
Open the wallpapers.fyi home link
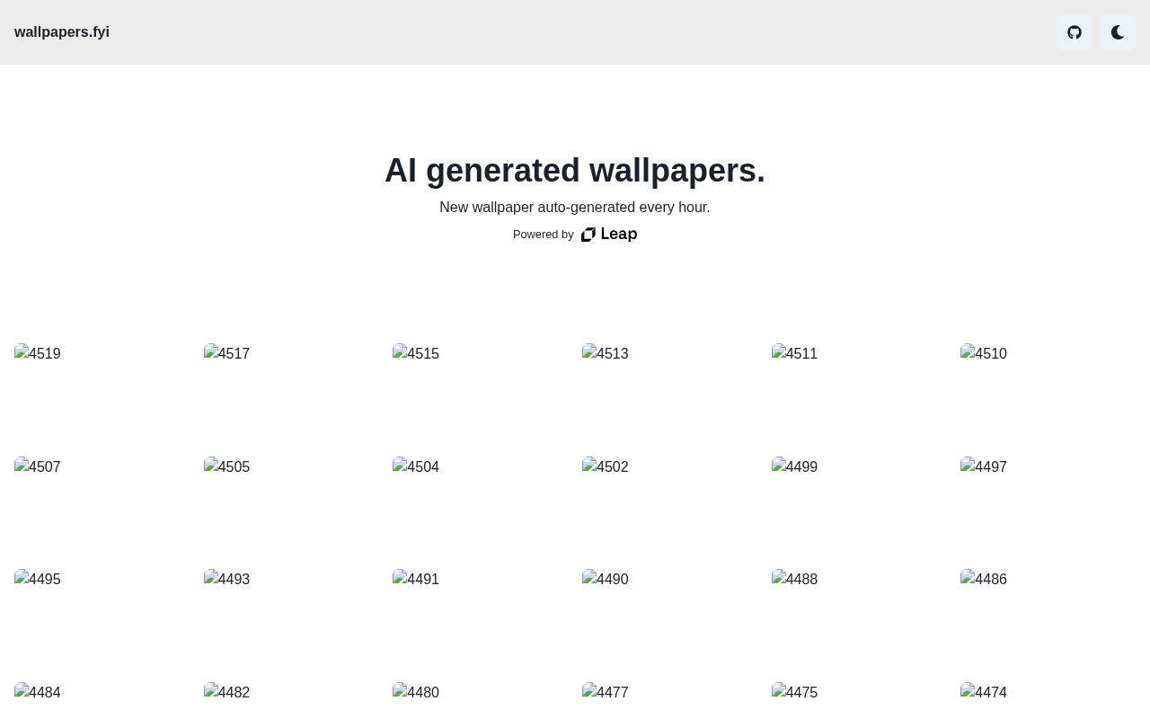click(x=61, y=32)
